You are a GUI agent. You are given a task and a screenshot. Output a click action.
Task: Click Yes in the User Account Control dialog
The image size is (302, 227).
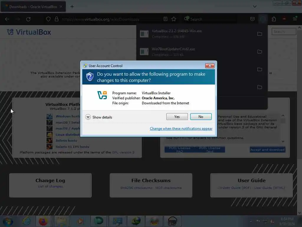tap(177, 116)
